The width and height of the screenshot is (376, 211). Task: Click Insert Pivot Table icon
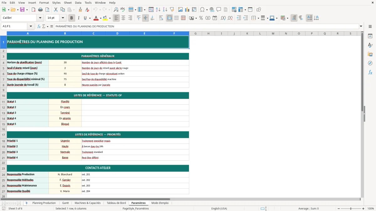point(194,10)
